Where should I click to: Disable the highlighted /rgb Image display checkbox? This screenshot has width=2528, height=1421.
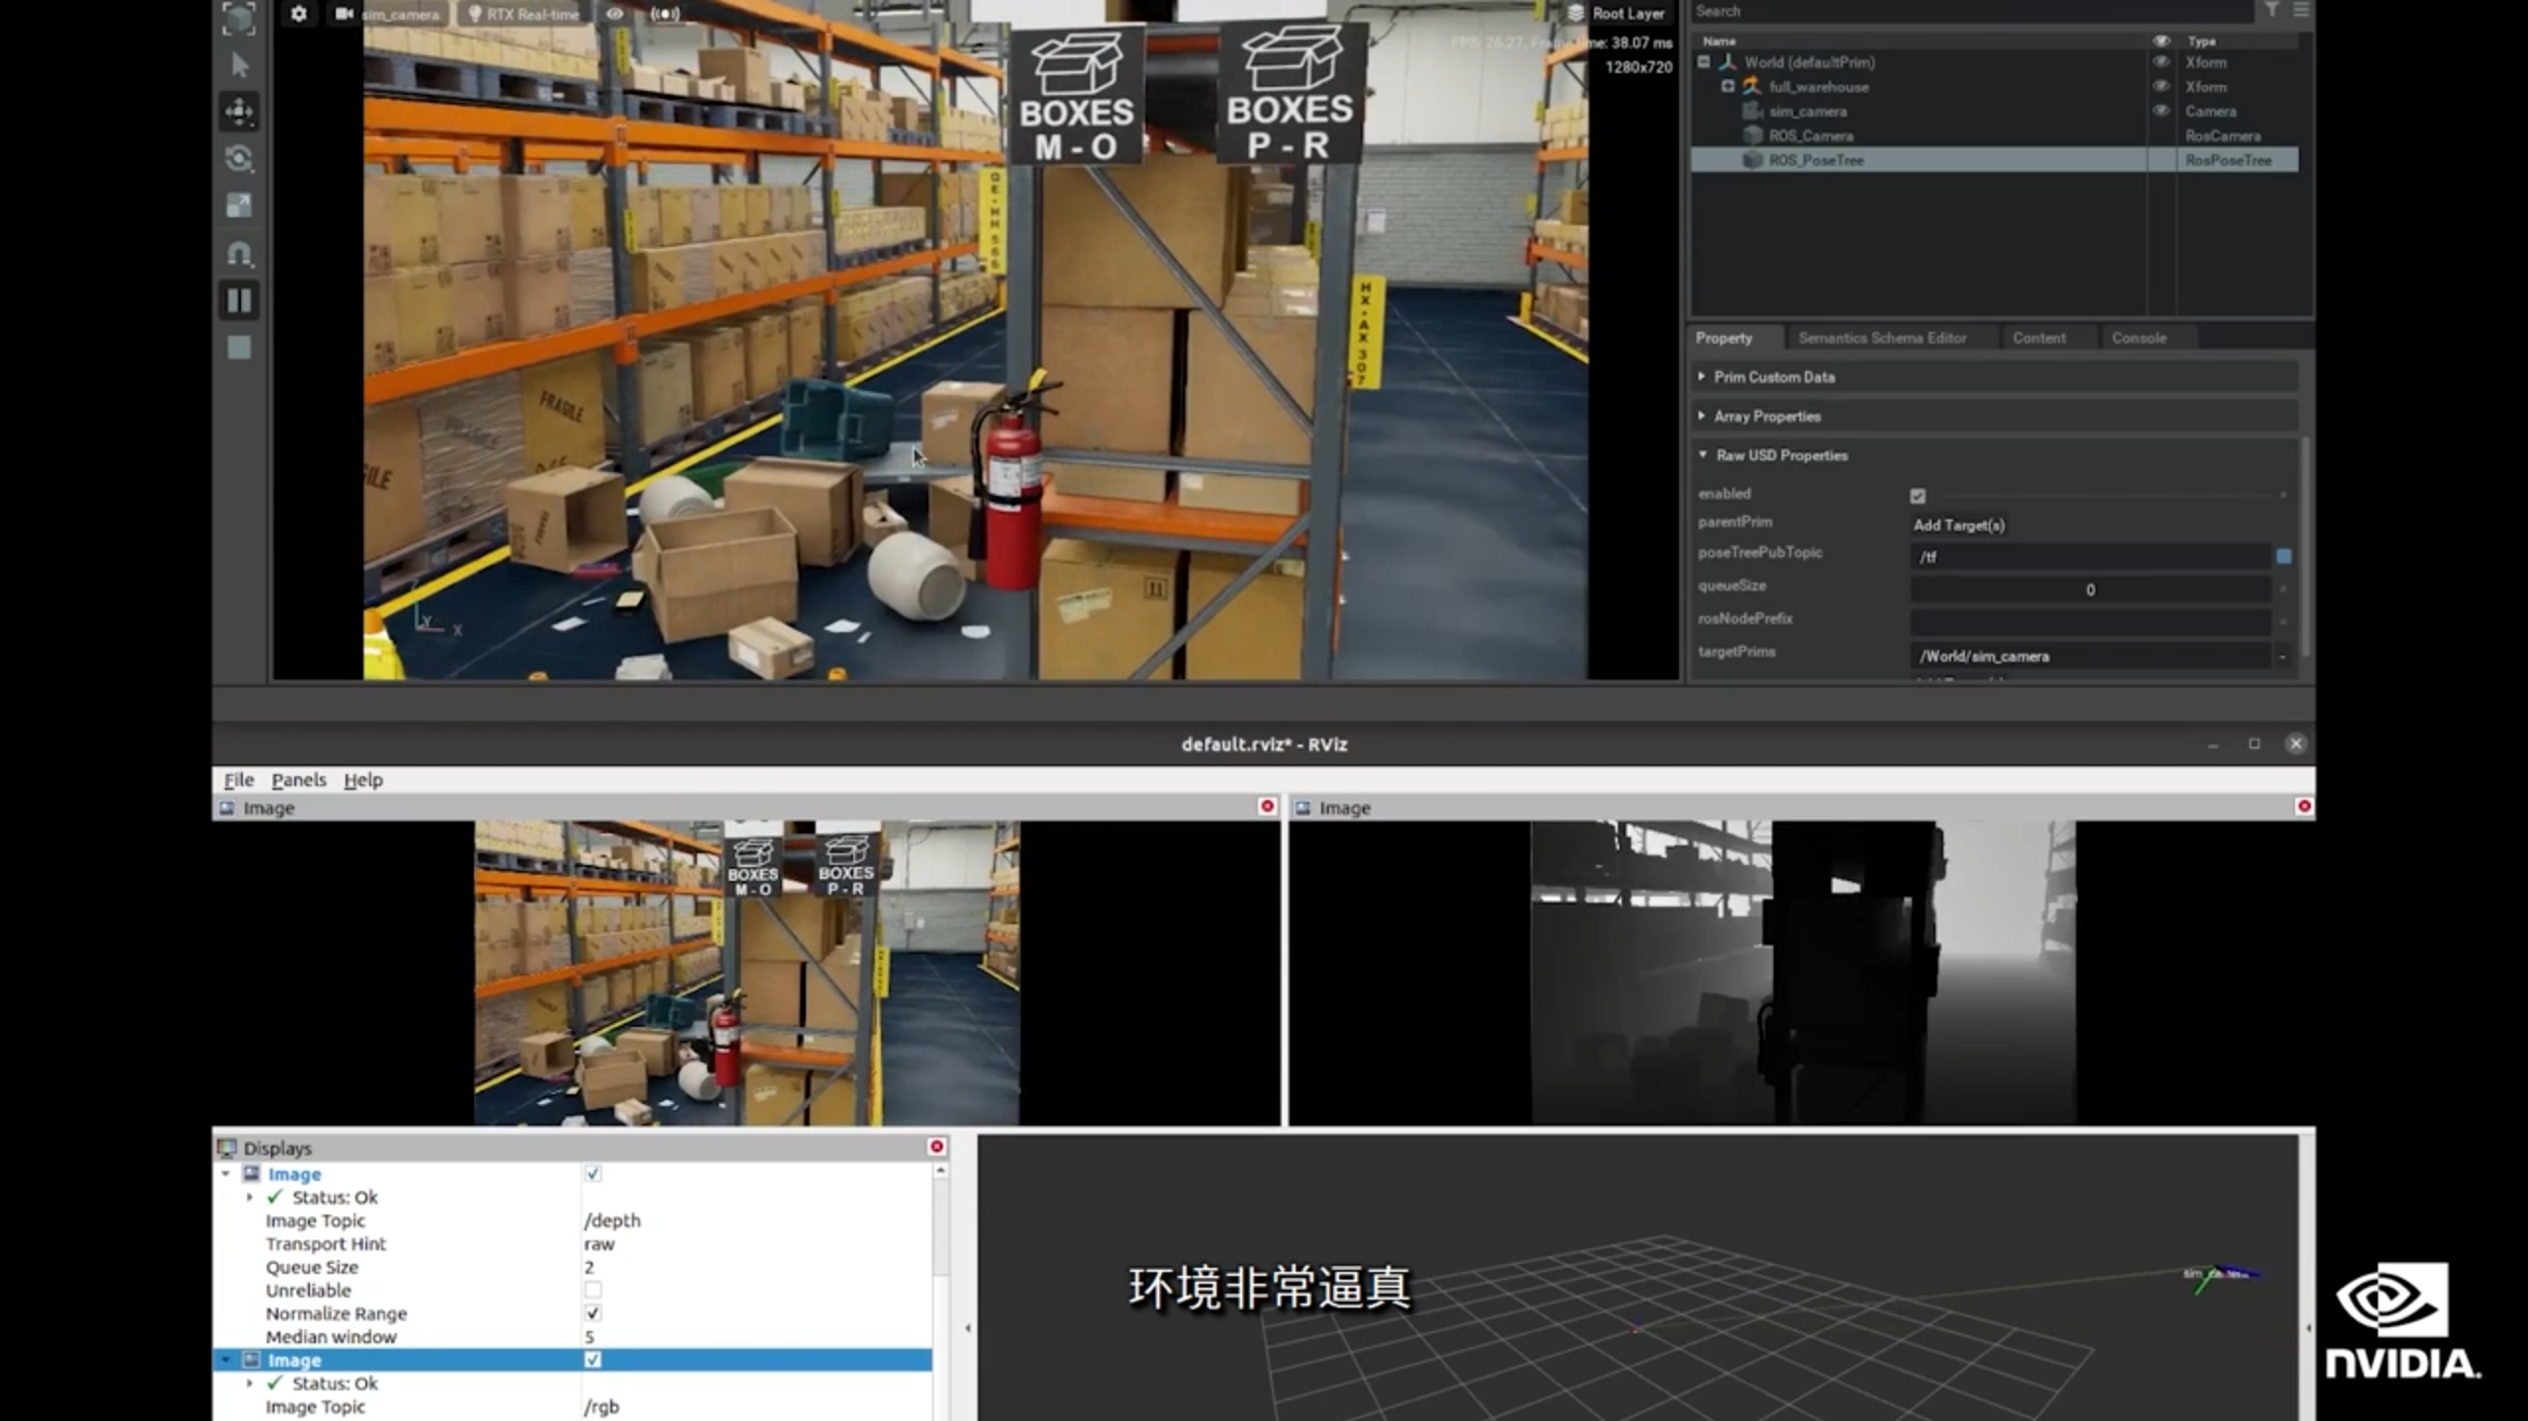tap(592, 1361)
